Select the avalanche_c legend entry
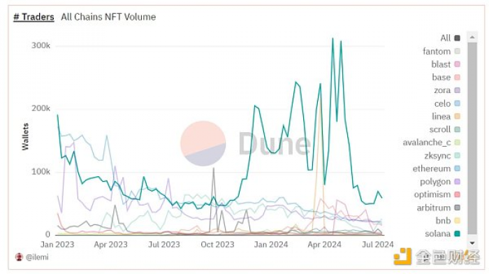The width and height of the screenshot is (489, 274). coord(431,143)
